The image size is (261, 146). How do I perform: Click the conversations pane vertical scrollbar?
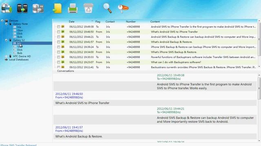point(259,88)
